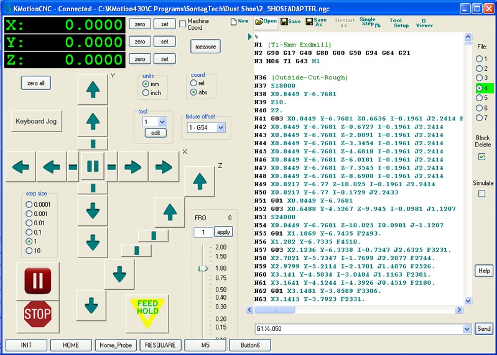Click the feed rate override slider handle
The height and width of the screenshot is (355, 497).
tap(202, 268)
